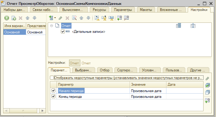The height and width of the screenshot is (117, 216).
Task: Click the Основной presentation cell
Action: click(36, 32)
